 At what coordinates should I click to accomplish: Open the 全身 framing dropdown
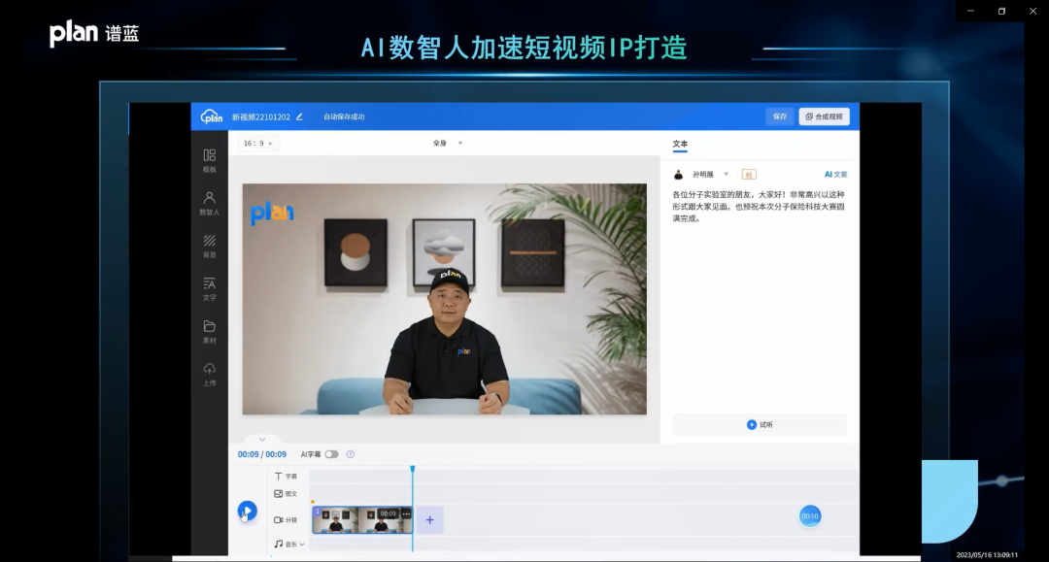(x=448, y=143)
